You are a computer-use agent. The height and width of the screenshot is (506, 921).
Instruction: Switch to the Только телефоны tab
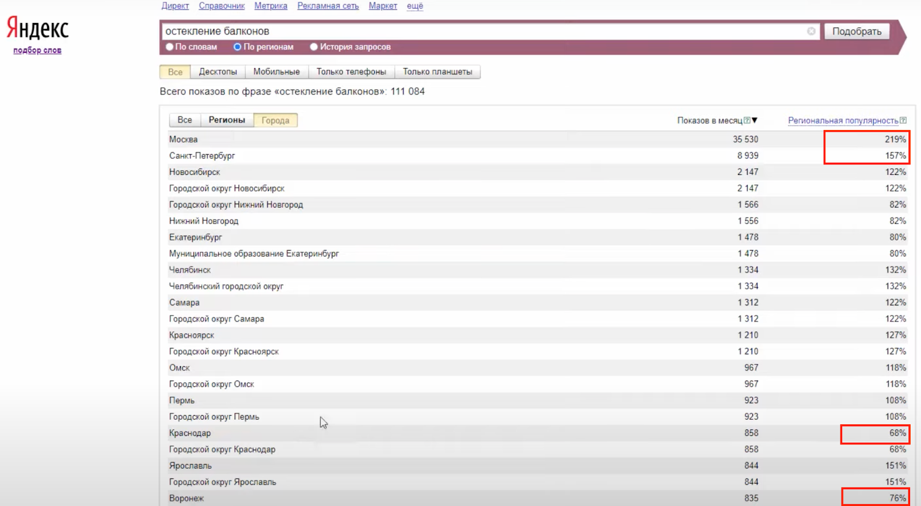coord(351,72)
